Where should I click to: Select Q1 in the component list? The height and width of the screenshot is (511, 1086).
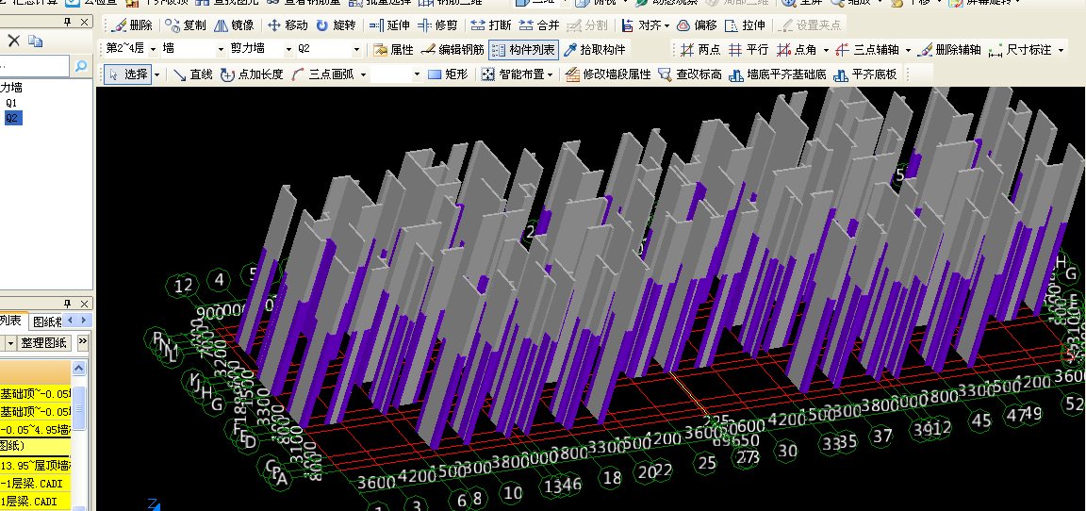11,103
